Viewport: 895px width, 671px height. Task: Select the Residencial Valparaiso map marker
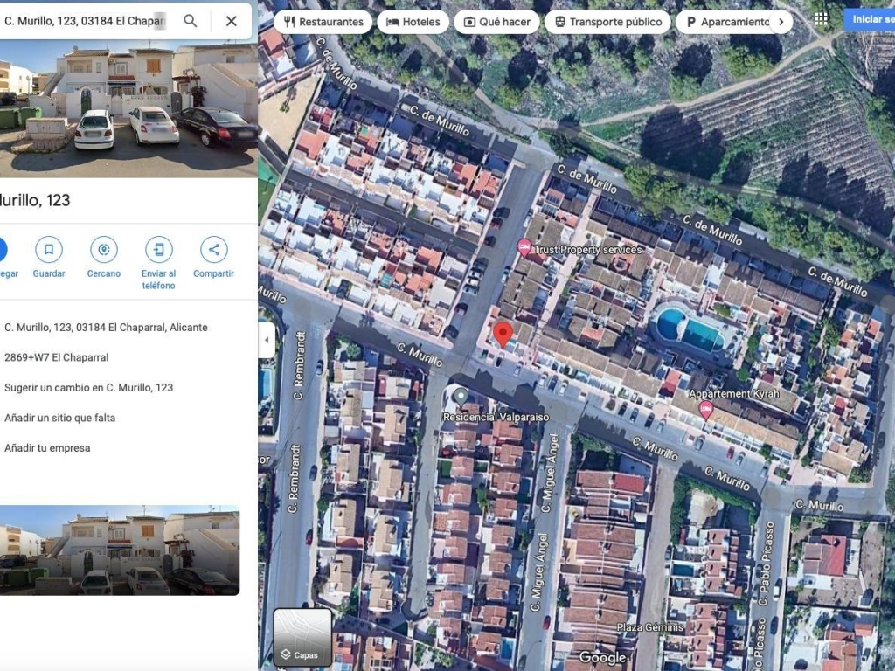(x=460, y=397)
